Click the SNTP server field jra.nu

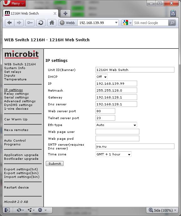coord(135,146)
